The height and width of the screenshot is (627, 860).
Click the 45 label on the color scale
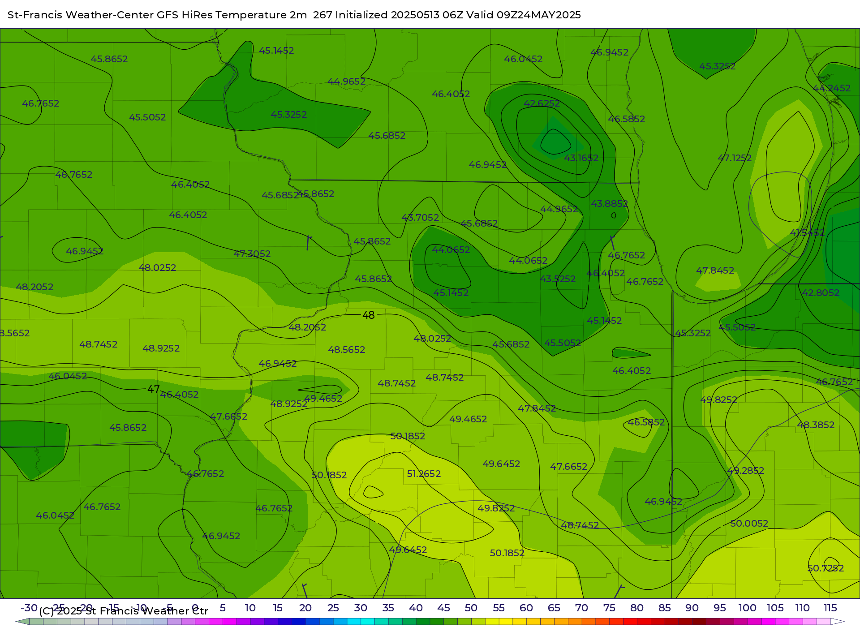[443, 608]
